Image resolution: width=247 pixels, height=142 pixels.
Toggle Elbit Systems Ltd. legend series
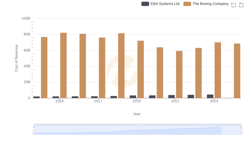(x=161, y=4)
